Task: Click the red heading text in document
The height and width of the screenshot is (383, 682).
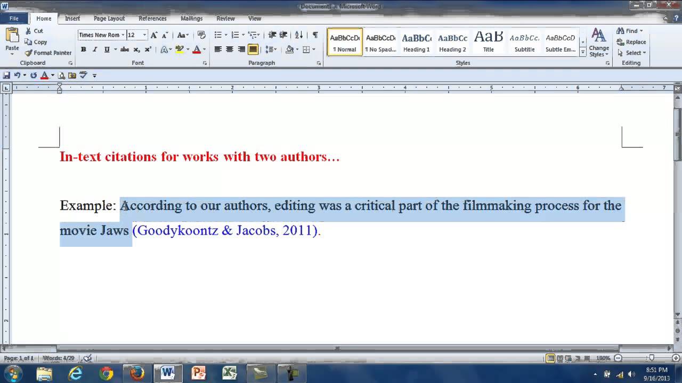Action: (x=199, y=157)
